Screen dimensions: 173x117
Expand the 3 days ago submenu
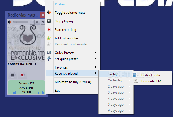click(116, 92)
